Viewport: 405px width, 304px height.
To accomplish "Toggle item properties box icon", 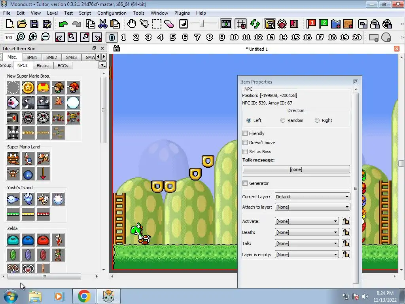I will (270, 24).
